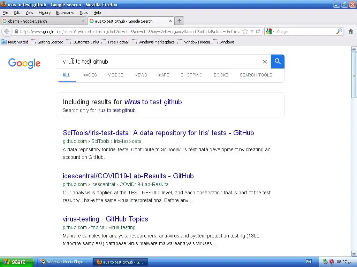
Task: Open the Tools menu
Action: (84, 13)
